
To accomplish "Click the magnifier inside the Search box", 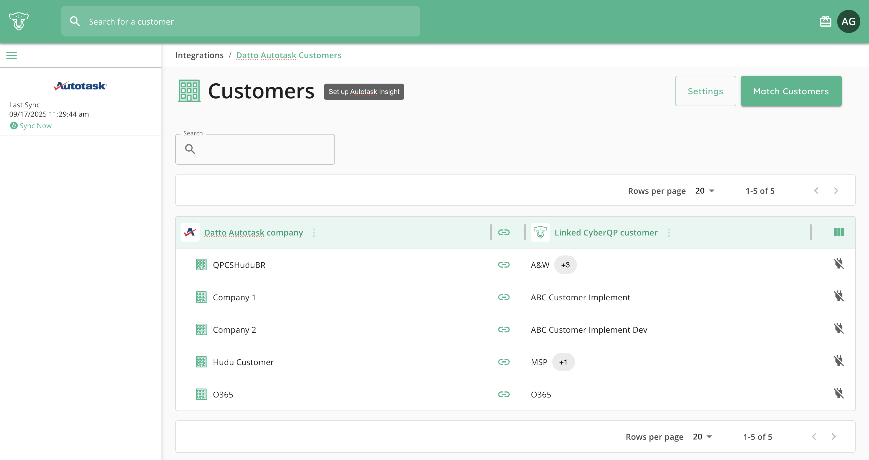I will 190,149.
